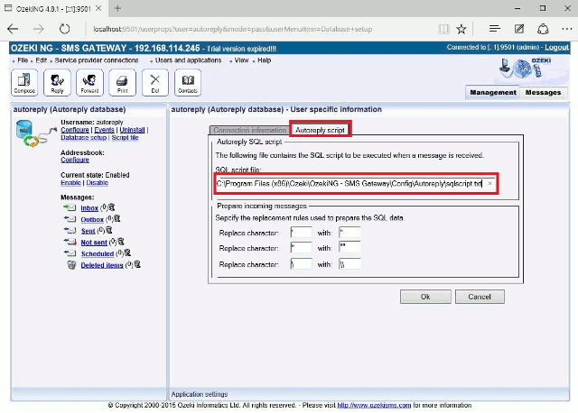Switch to the Messages tab

[543, 92]
